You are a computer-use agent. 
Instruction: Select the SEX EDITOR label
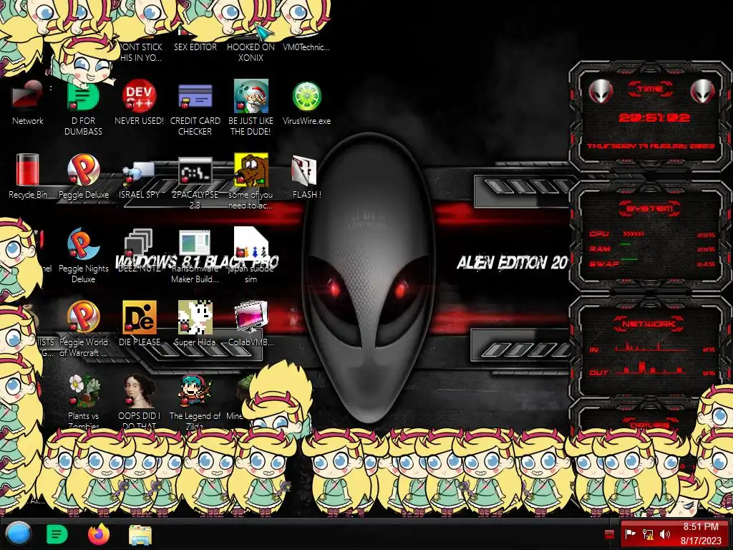pyautogui.click(x=195, y=47)
